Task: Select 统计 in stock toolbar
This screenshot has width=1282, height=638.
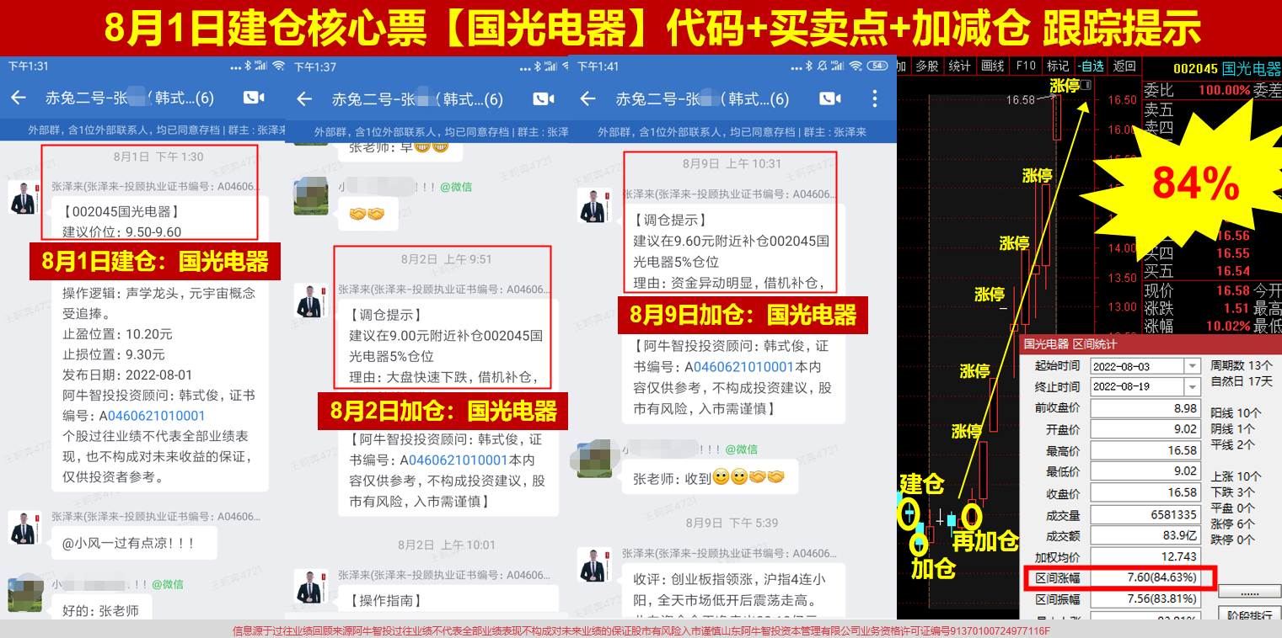Action: (959, 66)
